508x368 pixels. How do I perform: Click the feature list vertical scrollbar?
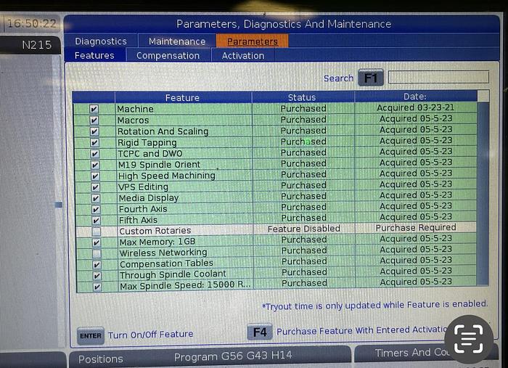pyautogui.click(x=483, y=189)
